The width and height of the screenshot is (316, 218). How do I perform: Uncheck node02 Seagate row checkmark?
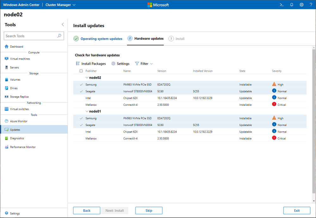coord(81,91)
